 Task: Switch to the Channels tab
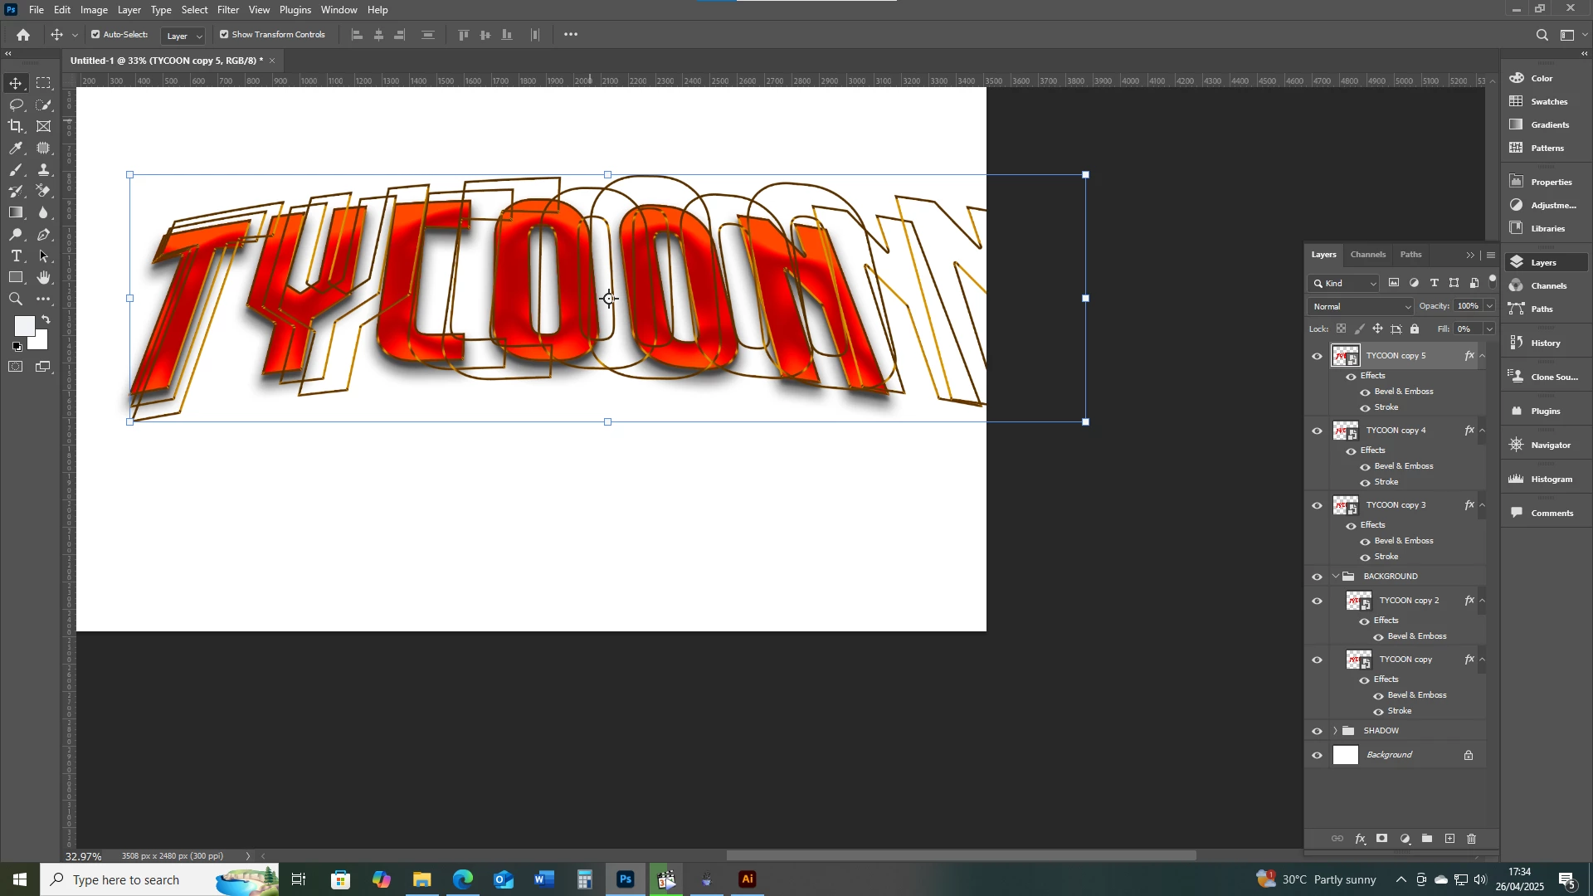coord(1367,255)
